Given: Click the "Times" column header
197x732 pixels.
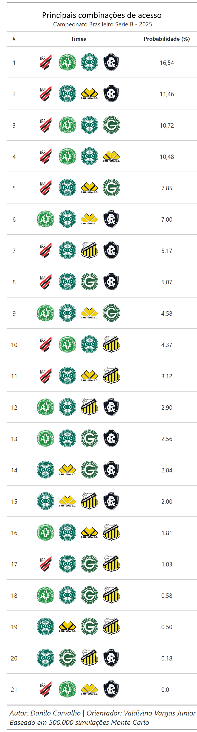Looking at the screenshot, I should click(78, 39).
